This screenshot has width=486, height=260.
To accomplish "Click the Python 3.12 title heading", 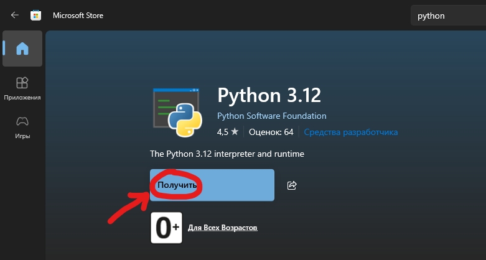I will tap(269, 96).
